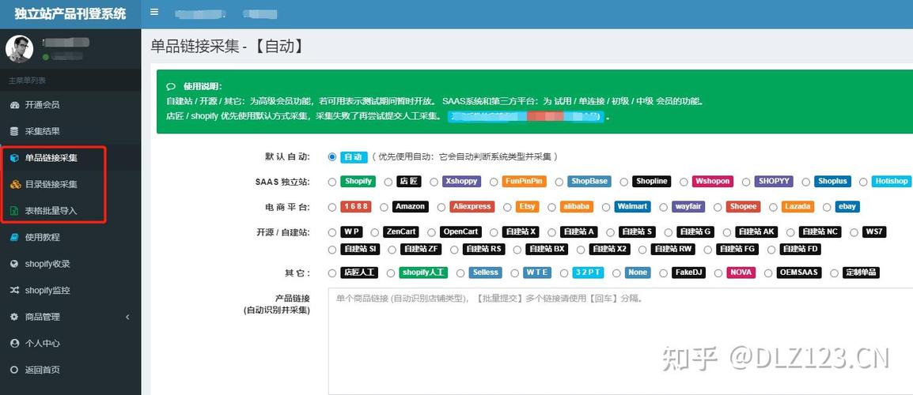Select the Etsy platform radio
Screen dimensions: 913x395
(507, 207)
